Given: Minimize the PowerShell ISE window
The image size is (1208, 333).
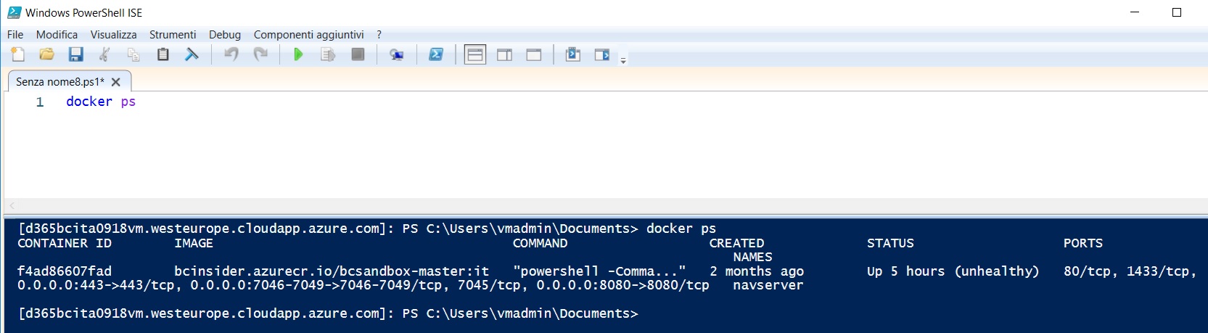Looking at the screenshot, I should [1135, 12].
